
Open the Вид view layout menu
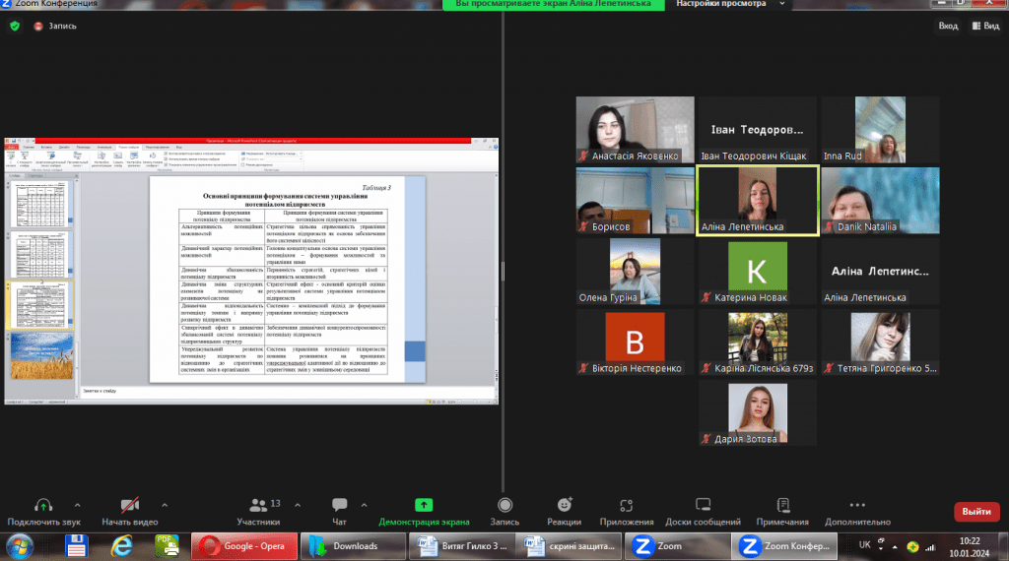coord(984,26)
